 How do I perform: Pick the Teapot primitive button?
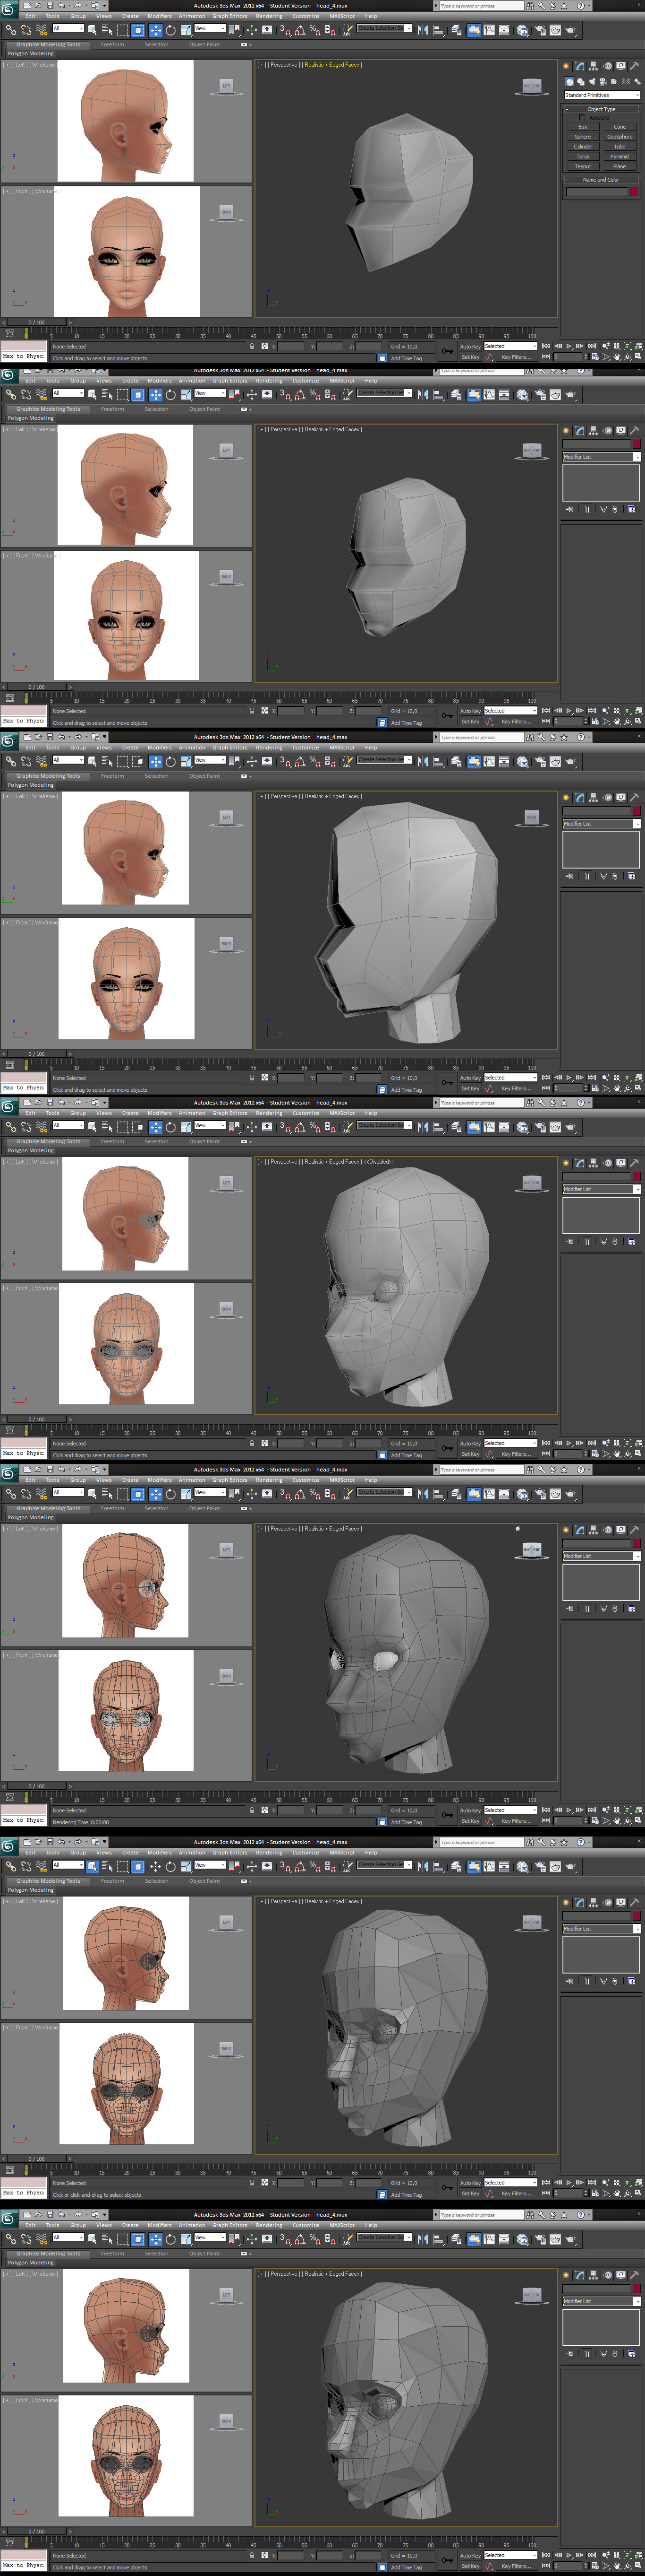pos(583,166)
